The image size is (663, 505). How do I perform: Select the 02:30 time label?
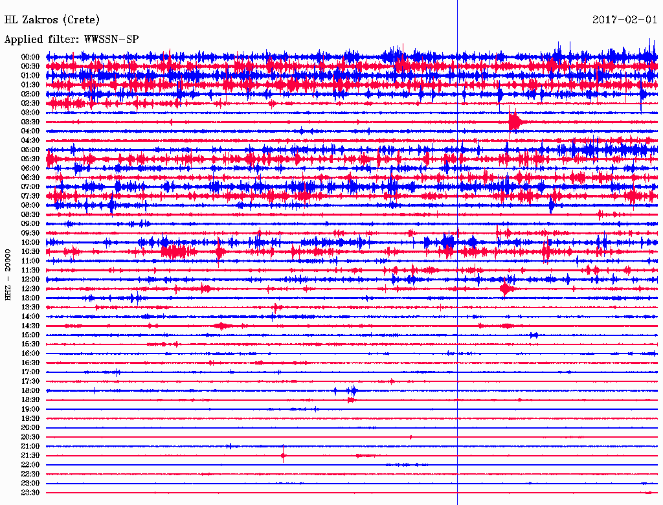30,103
